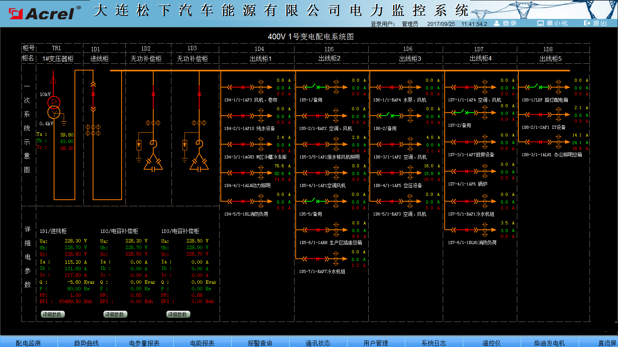Switch to the 报警查询 tab
Viewport: 618px width, 347px height.
[260, 343]
